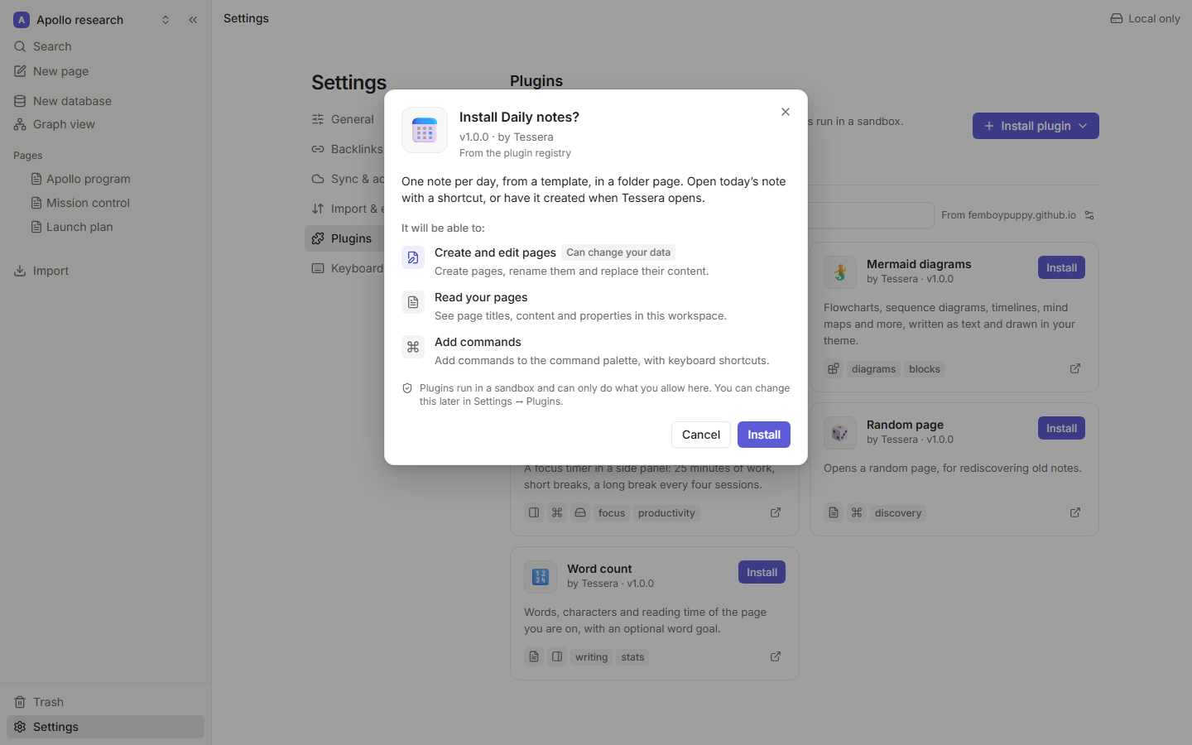Click the Random page dice thumbnail
Screen dimensions: 1192x745
(x=840, y=433)
